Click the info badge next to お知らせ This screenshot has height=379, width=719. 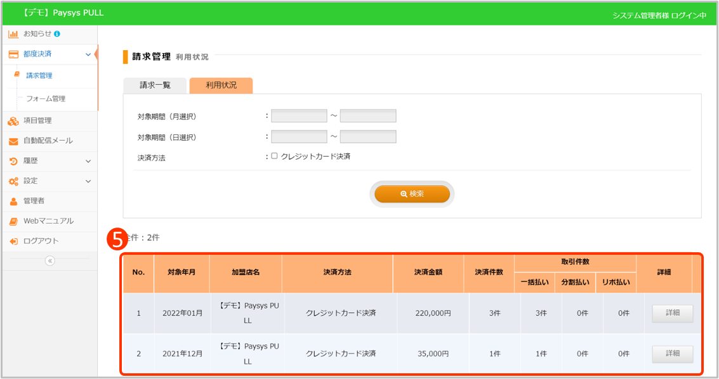click(x=57, y=34)
